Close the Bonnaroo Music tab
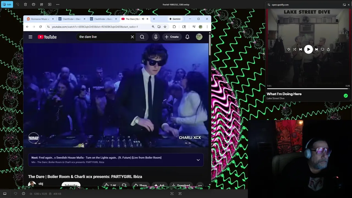Viewport: 352px width, 198px height. pyautogui.click(x=53, y=19)
